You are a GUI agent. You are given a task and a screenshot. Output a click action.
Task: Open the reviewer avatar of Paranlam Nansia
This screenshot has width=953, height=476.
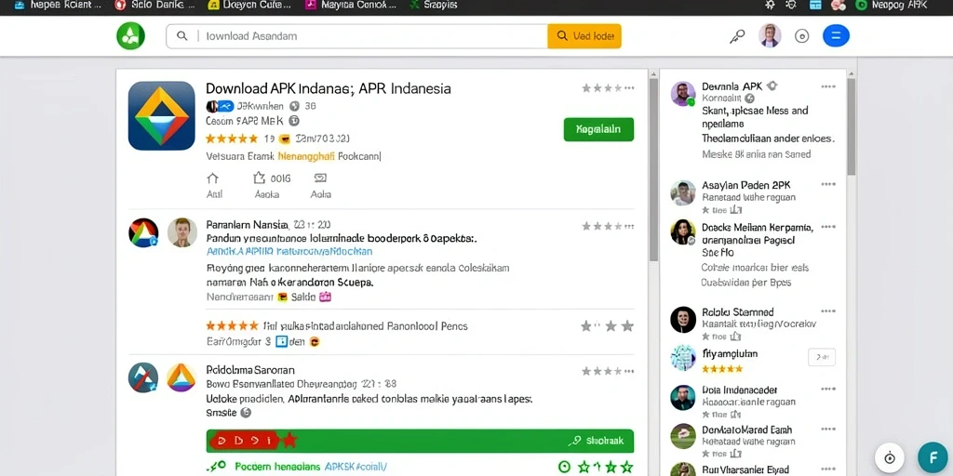point(182,232)
